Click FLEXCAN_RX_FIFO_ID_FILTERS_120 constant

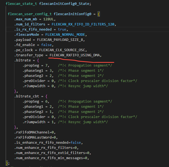click(x=83, y=24)
